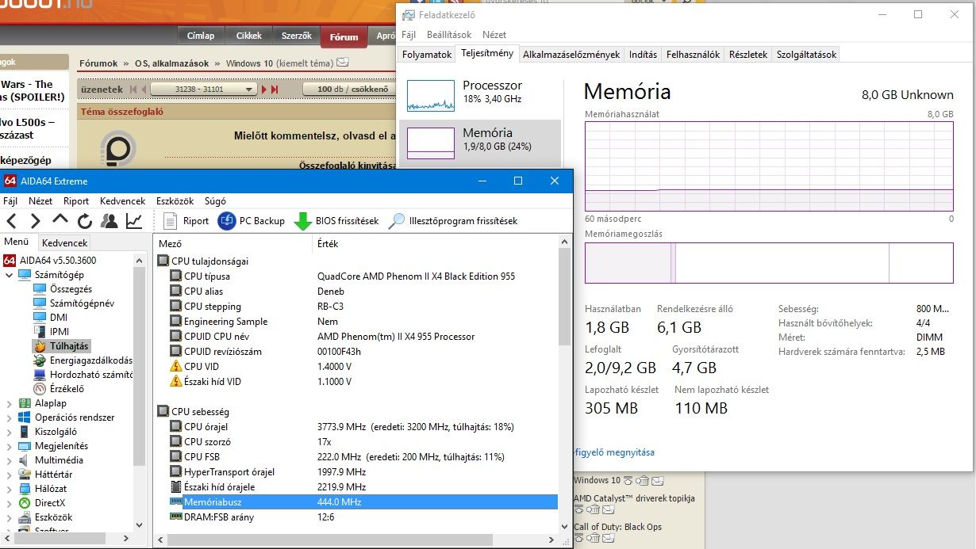The image size is (976, 549).
Task: Click the chip icon beside CPU típusa
Action: coord(176,276)
